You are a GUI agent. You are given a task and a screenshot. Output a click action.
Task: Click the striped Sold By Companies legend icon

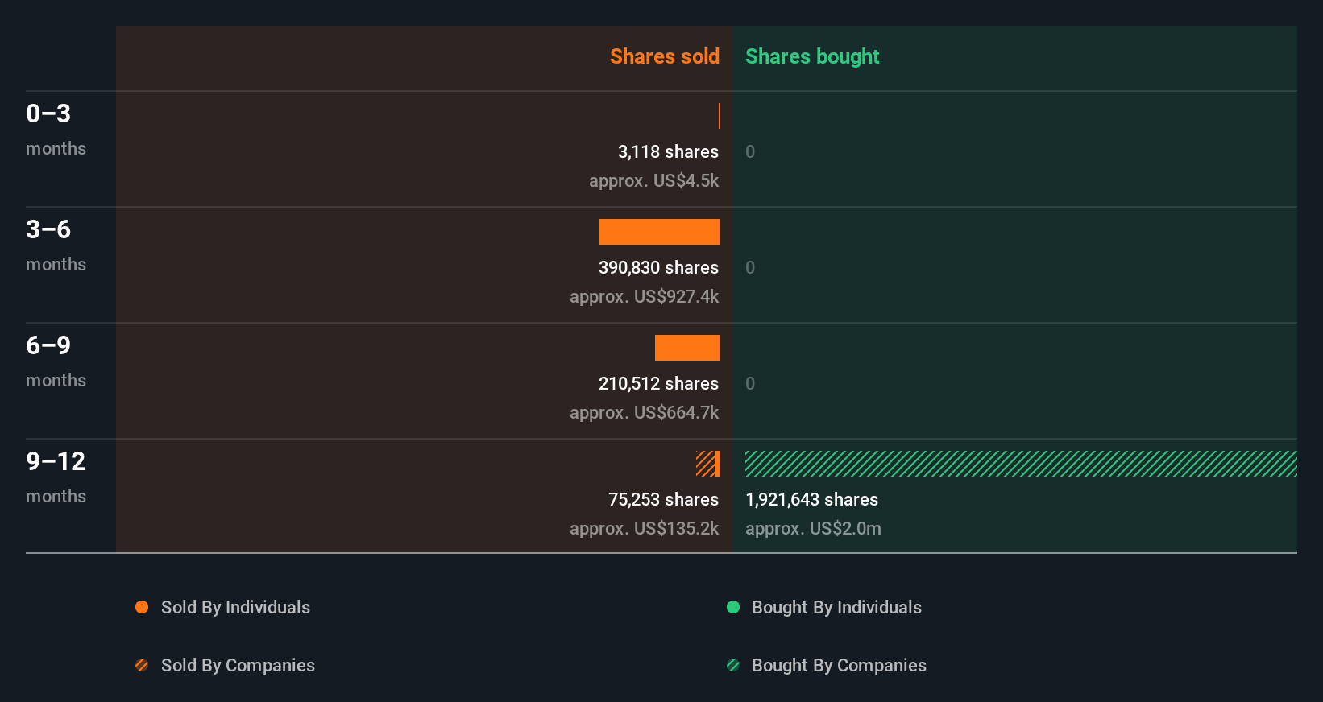[142, 665]
